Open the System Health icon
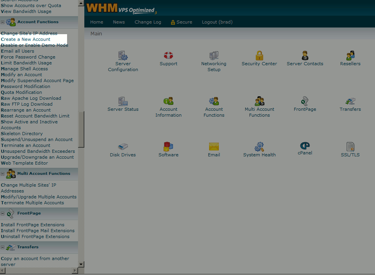Viewport: 375px width, 275px height. pos(259,147)
